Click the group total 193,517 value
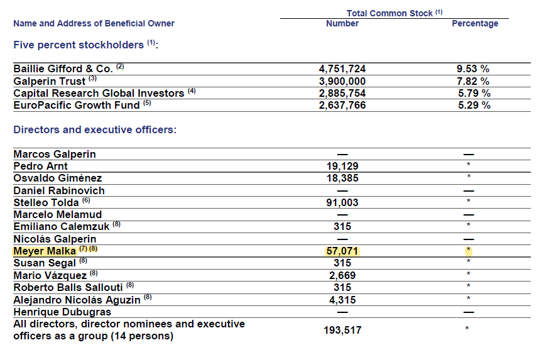Screen dimensions: 539x345 pos(342,330)
